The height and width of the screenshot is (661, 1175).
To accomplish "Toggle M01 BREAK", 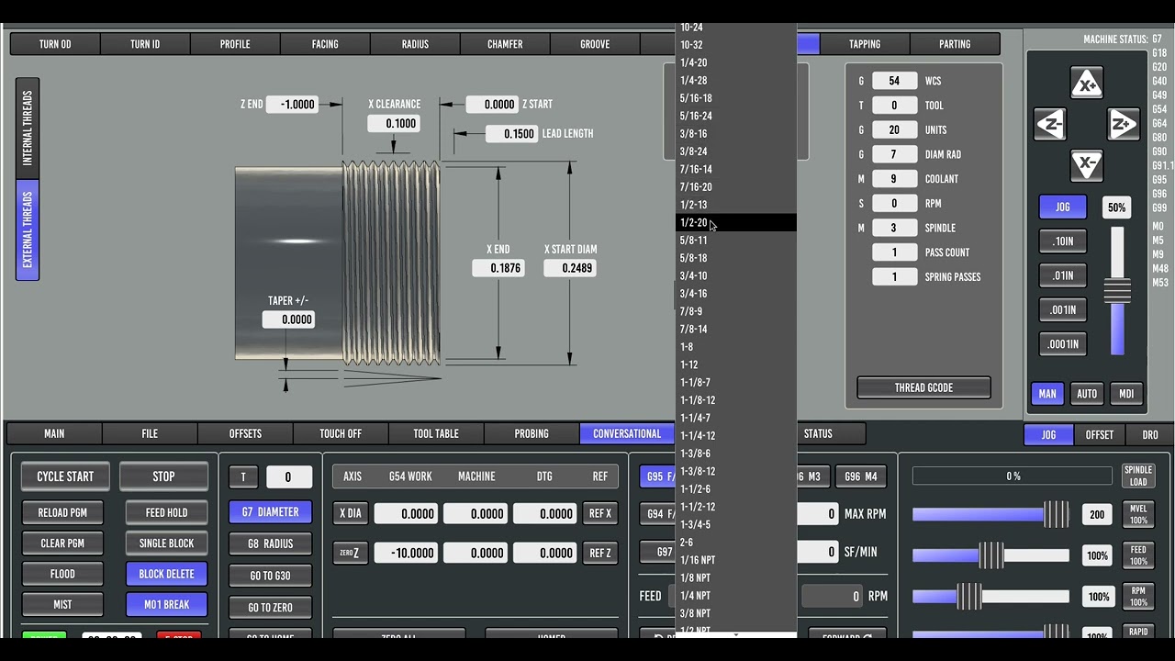I will [166, 605].
